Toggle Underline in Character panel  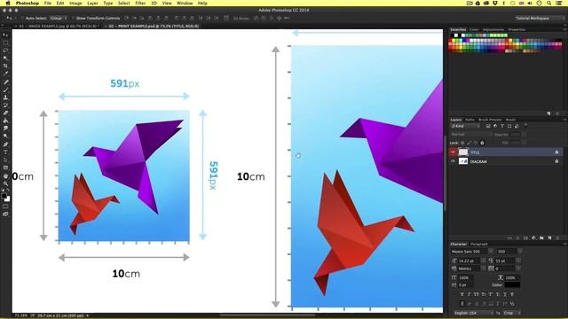coord(505,294)
